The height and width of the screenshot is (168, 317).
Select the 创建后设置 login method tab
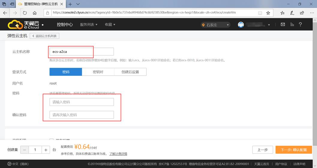(130, 72)
